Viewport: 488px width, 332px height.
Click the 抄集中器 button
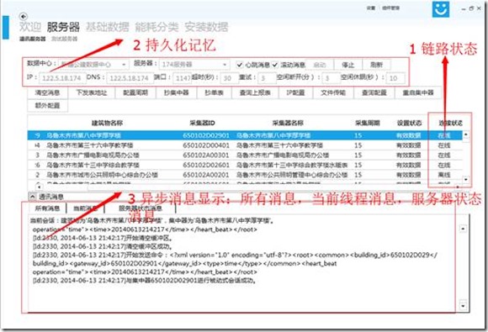177,92
